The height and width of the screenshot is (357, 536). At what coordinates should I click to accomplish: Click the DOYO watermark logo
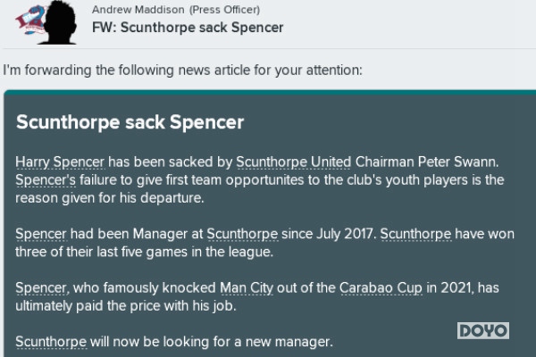pyautogui.click(x=483, y=331)
